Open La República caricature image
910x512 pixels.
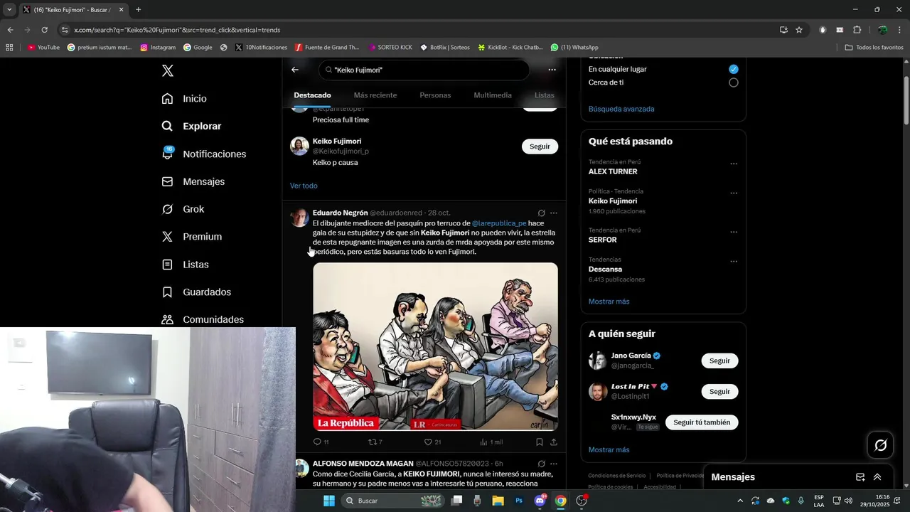pos(435,346)
